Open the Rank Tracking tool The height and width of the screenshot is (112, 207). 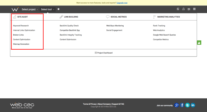tap(159, 26)
